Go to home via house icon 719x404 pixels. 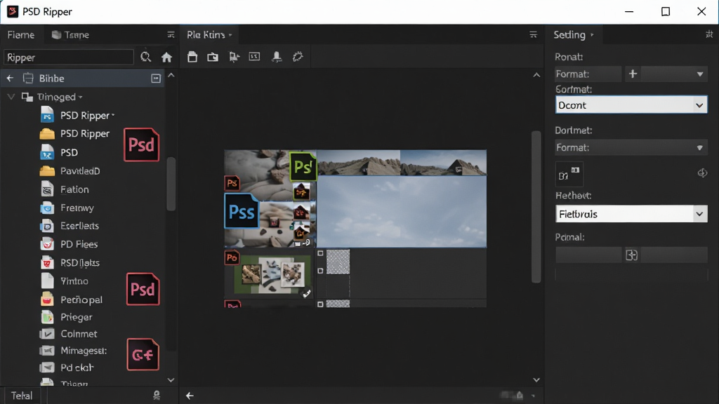click(166, 57)
